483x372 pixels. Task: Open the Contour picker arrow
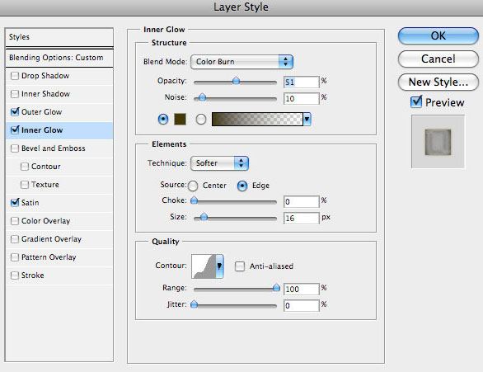point(219,266)
